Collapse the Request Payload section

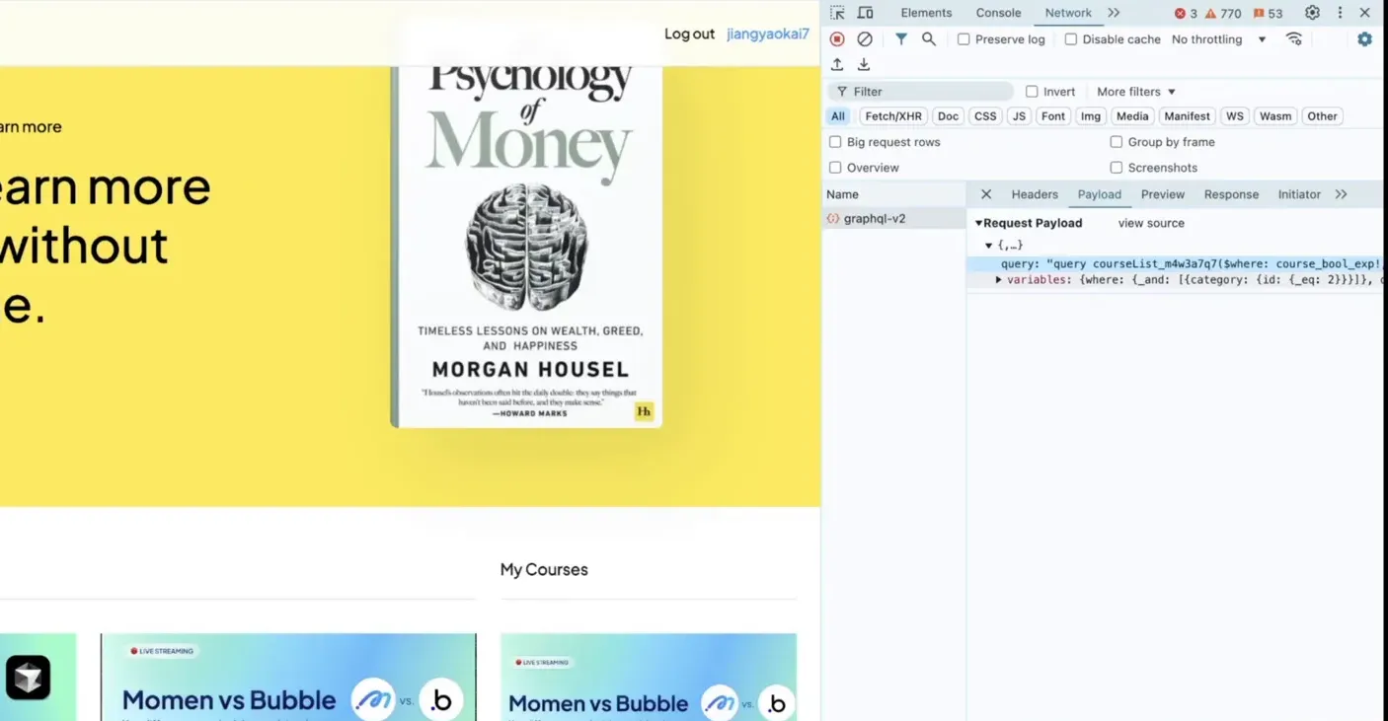pyautogui.click(x=978, y=223)
